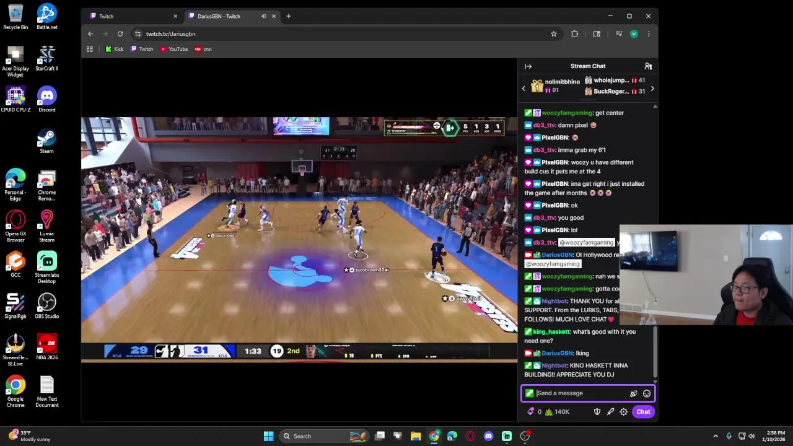Open Windows Start menu
Viewport: 793px width, 446px height.
269,436
